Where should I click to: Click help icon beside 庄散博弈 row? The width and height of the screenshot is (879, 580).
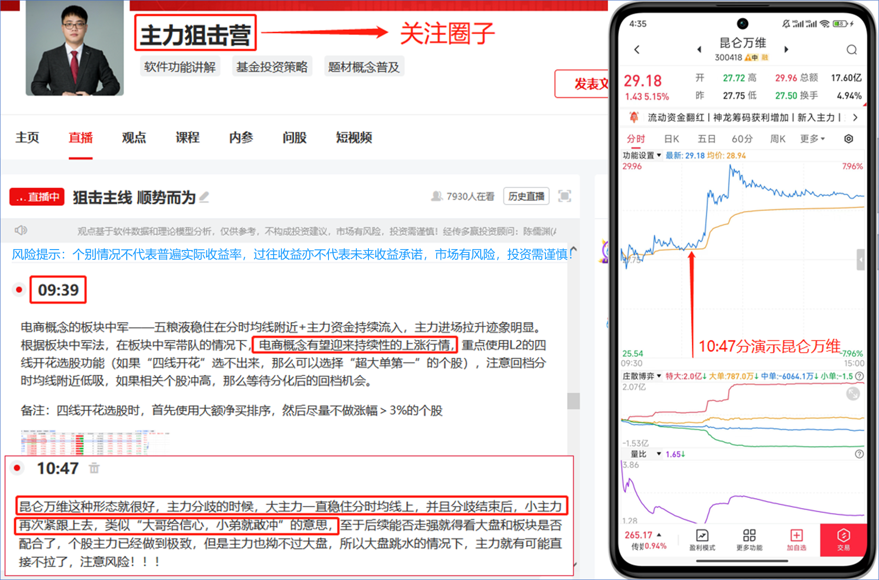(859, 376)
